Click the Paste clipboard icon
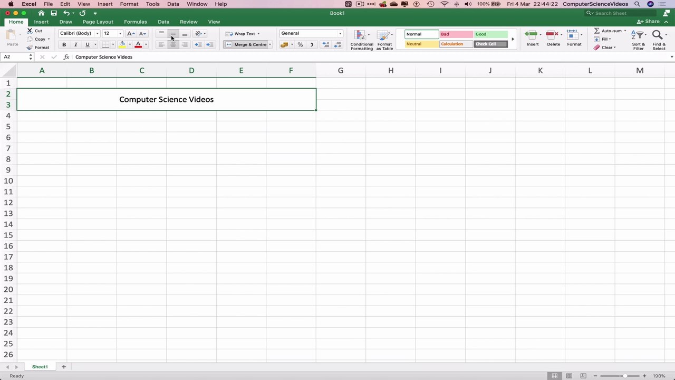This screenshot has height=380, width=675. (x=11, y=35)
